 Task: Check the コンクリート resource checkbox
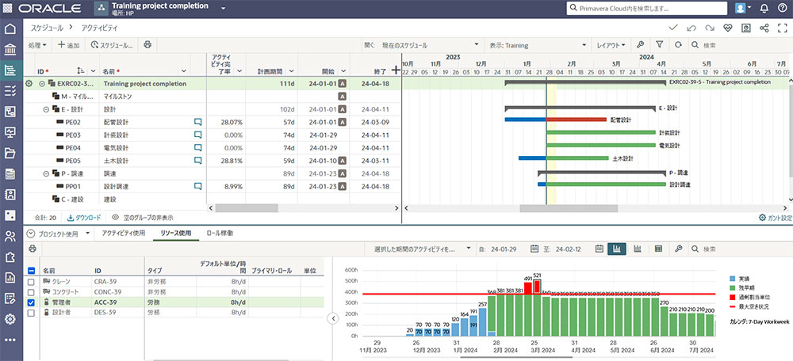[31, 292]
